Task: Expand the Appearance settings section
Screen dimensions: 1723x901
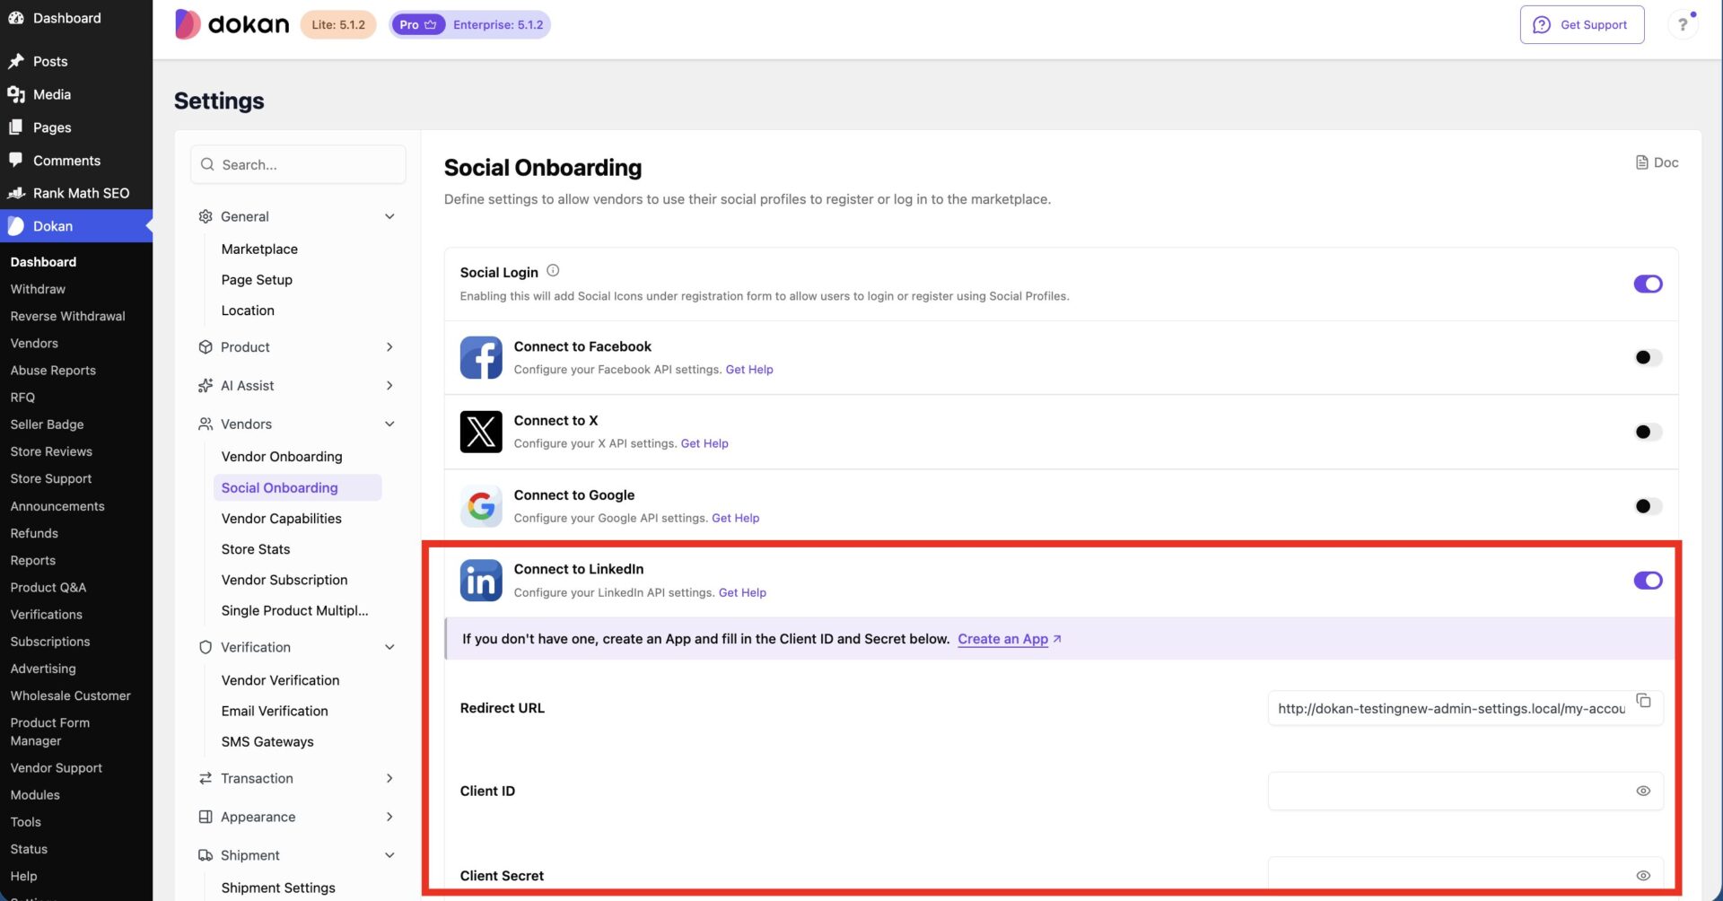Action: 298,817
